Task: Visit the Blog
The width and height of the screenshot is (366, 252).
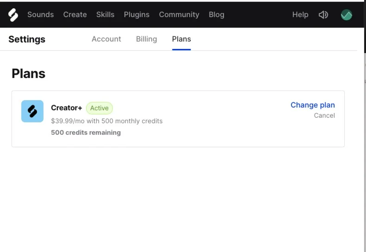Action: (x=217, y=15)
